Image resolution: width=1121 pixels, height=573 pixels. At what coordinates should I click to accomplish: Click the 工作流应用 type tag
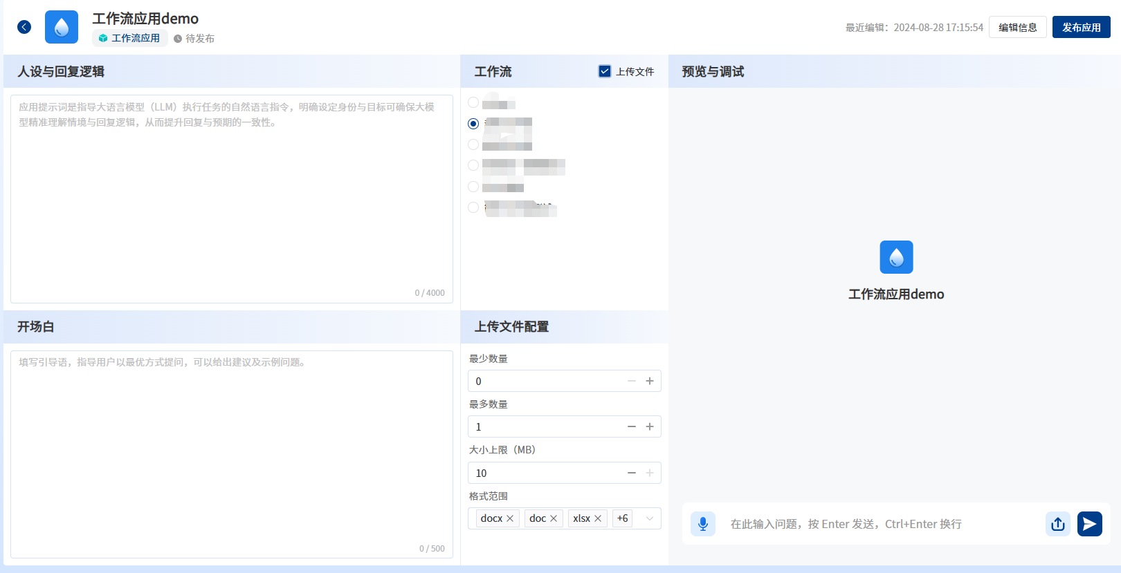coord(129,38)
